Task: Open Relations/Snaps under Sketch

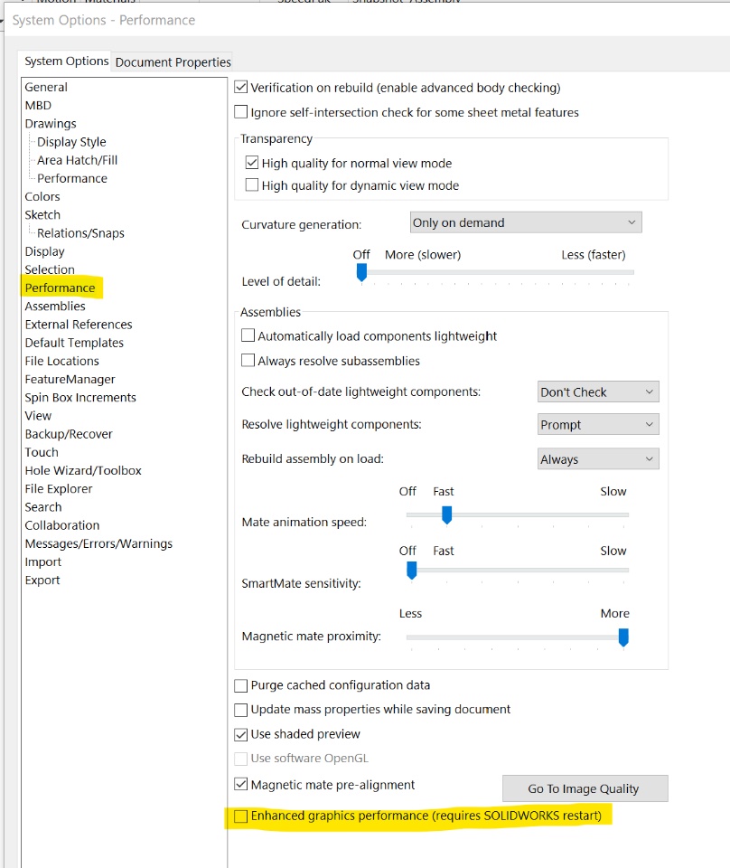Action: (x=80, y=233)
